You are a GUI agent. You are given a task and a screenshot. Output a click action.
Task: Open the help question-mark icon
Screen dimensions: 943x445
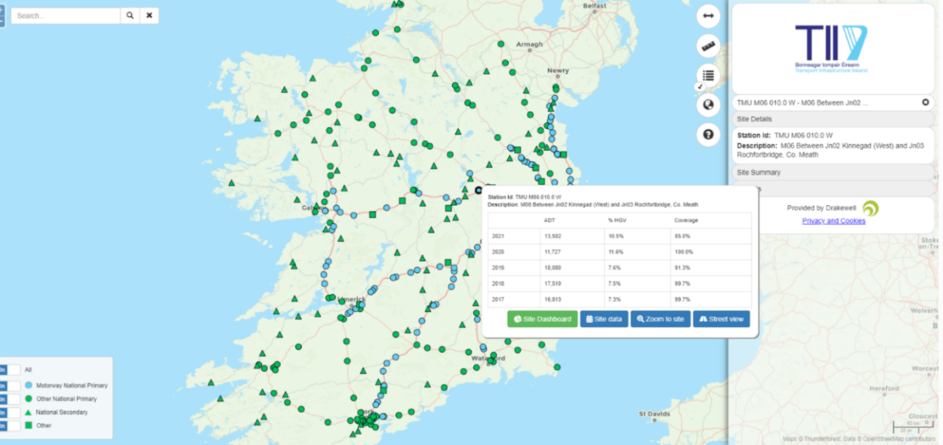pyautogui.click(x=707, y=134)
